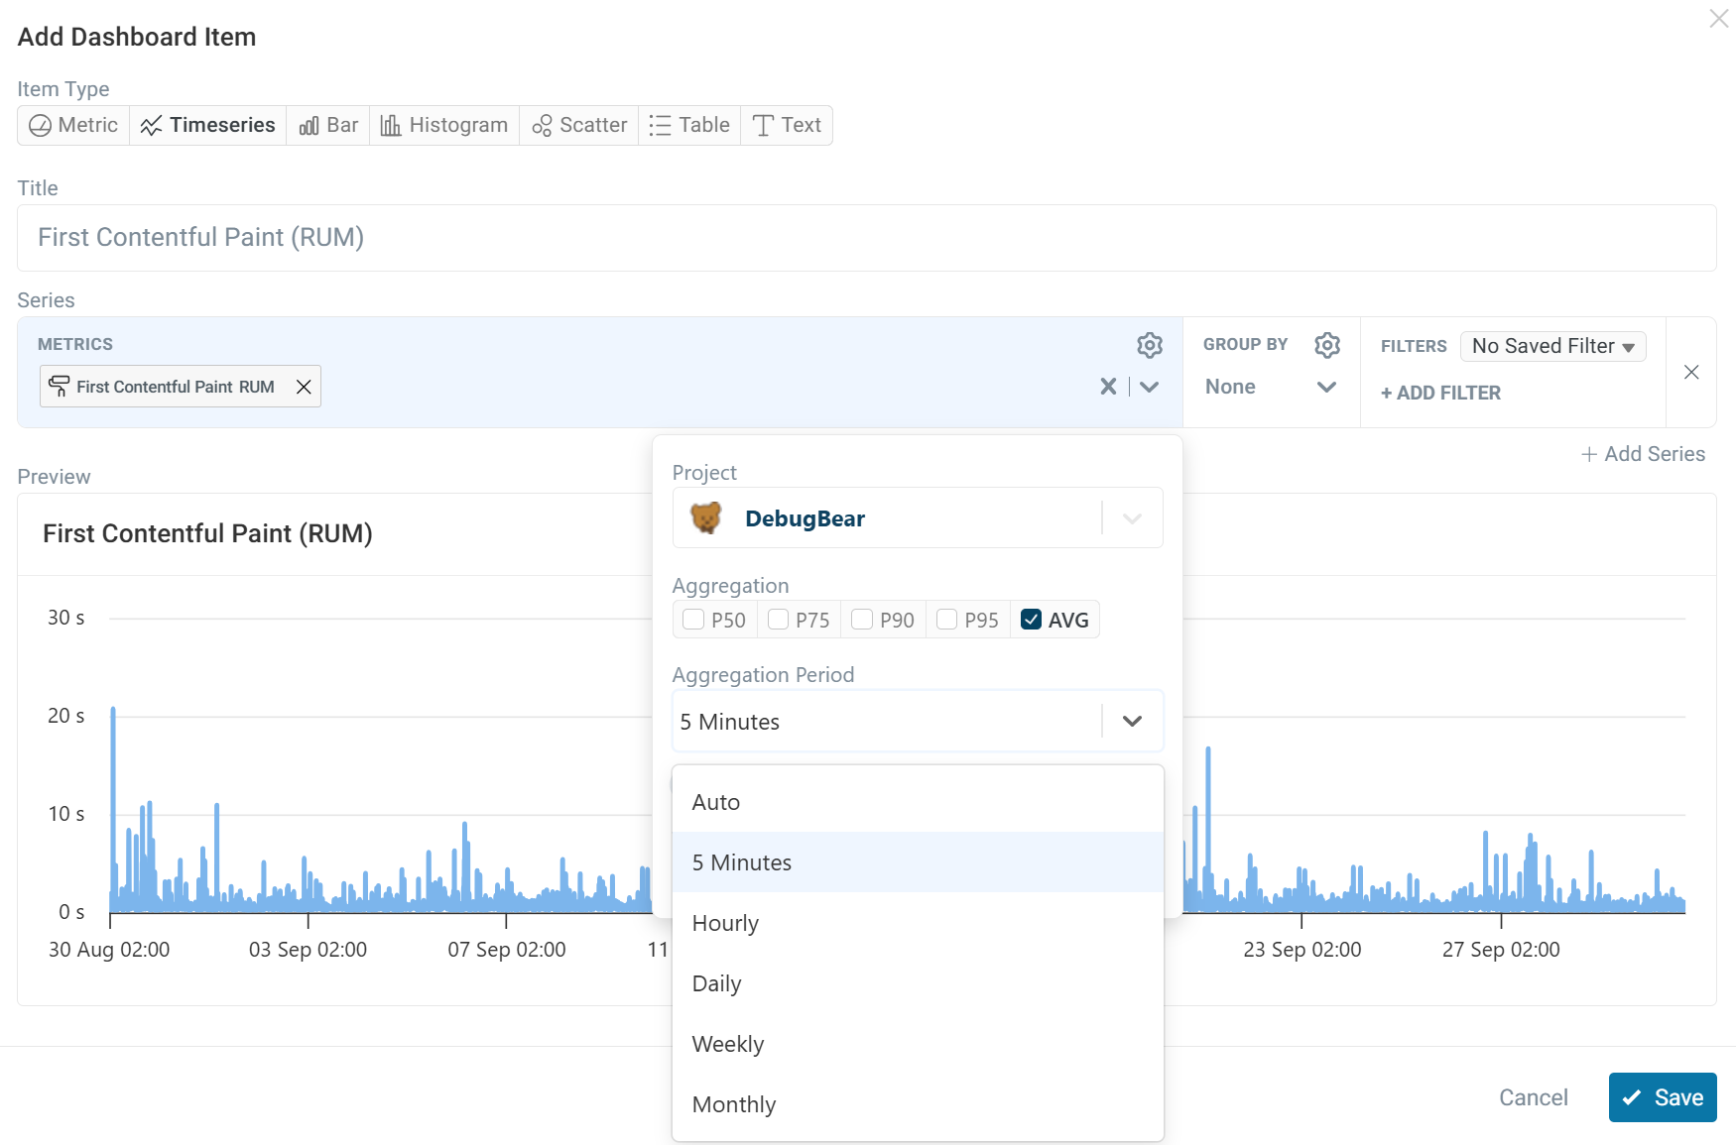Viewport: 1736px width, 1145px height.
Task: Enable the P75 aggregation checkbox
Action: coord(778,620)
